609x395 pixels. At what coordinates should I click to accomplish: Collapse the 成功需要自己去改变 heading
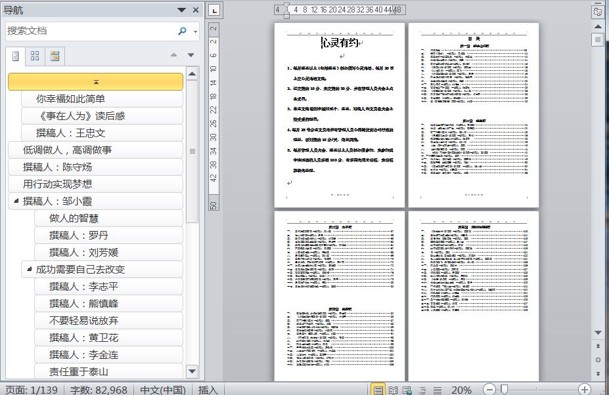click(29, 269)
